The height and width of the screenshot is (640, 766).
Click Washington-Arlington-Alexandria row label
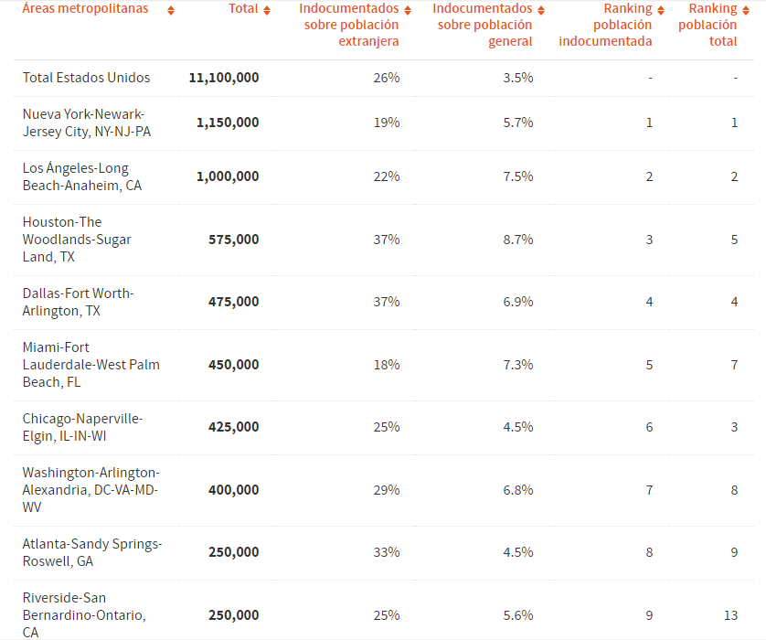[90, 490]
